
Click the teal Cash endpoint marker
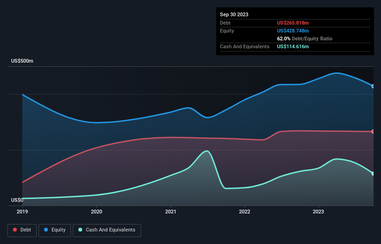373,173
